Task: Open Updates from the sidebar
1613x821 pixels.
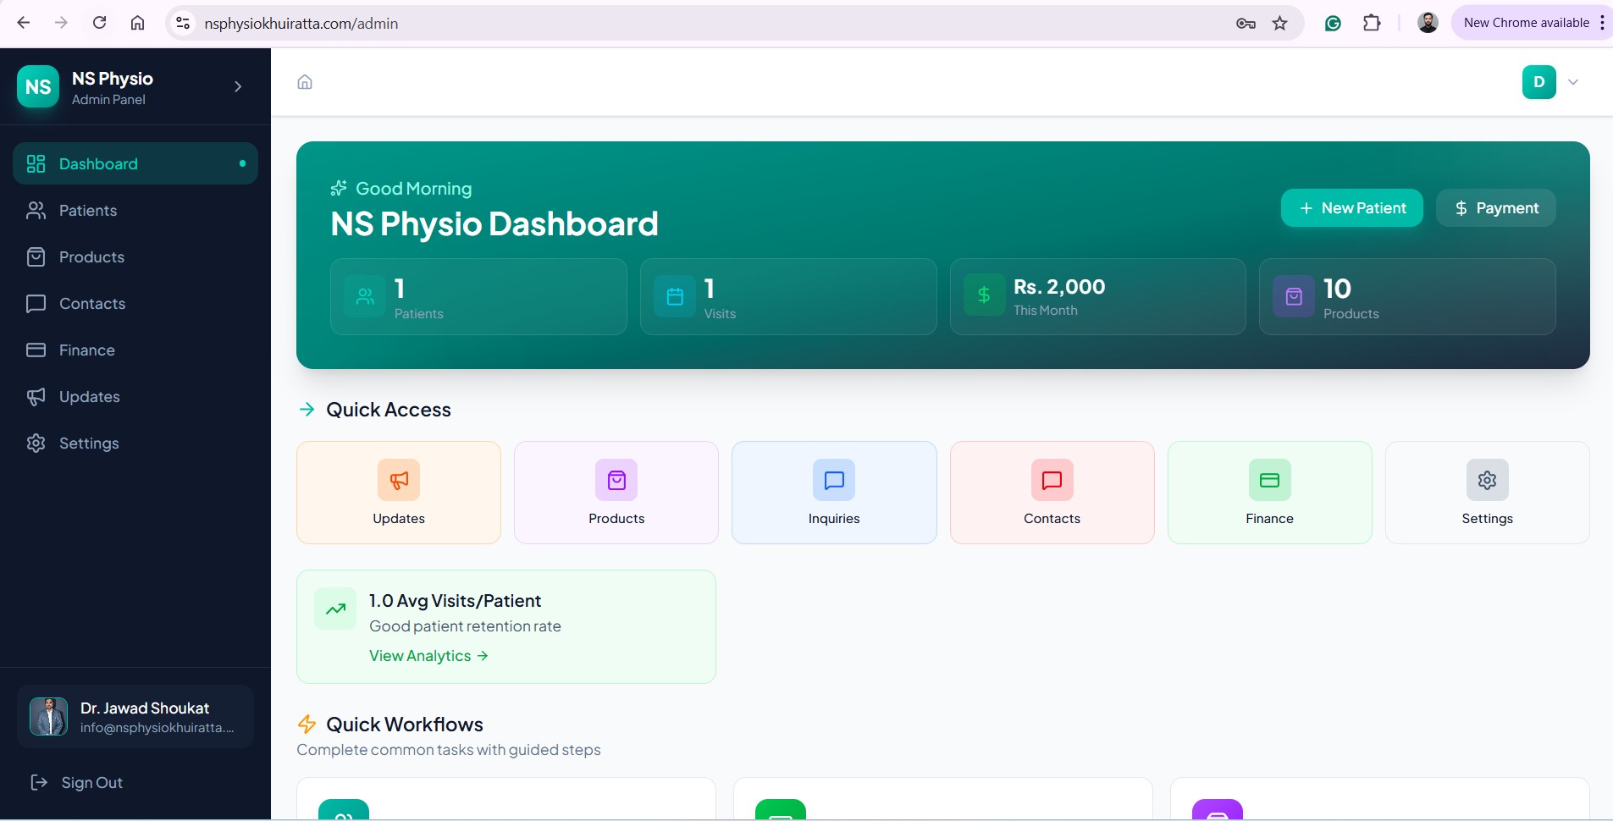Action: tap(89, 397)
